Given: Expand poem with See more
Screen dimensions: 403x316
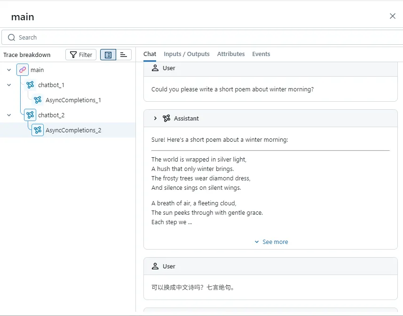Looking at the screenshot, I should [x=271, y=242].
